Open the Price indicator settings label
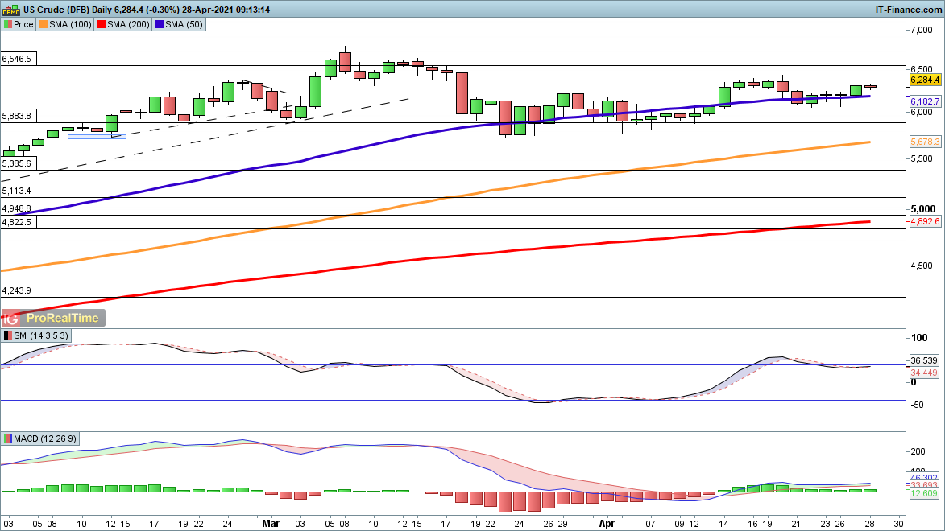This screenshot has width=945, height=531. 23,24
